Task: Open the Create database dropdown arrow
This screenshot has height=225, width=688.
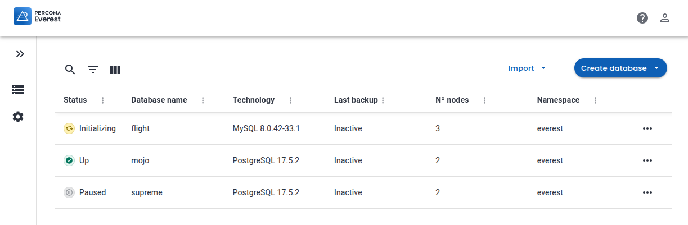Action: pyautogui.click(x=656, y=68)
